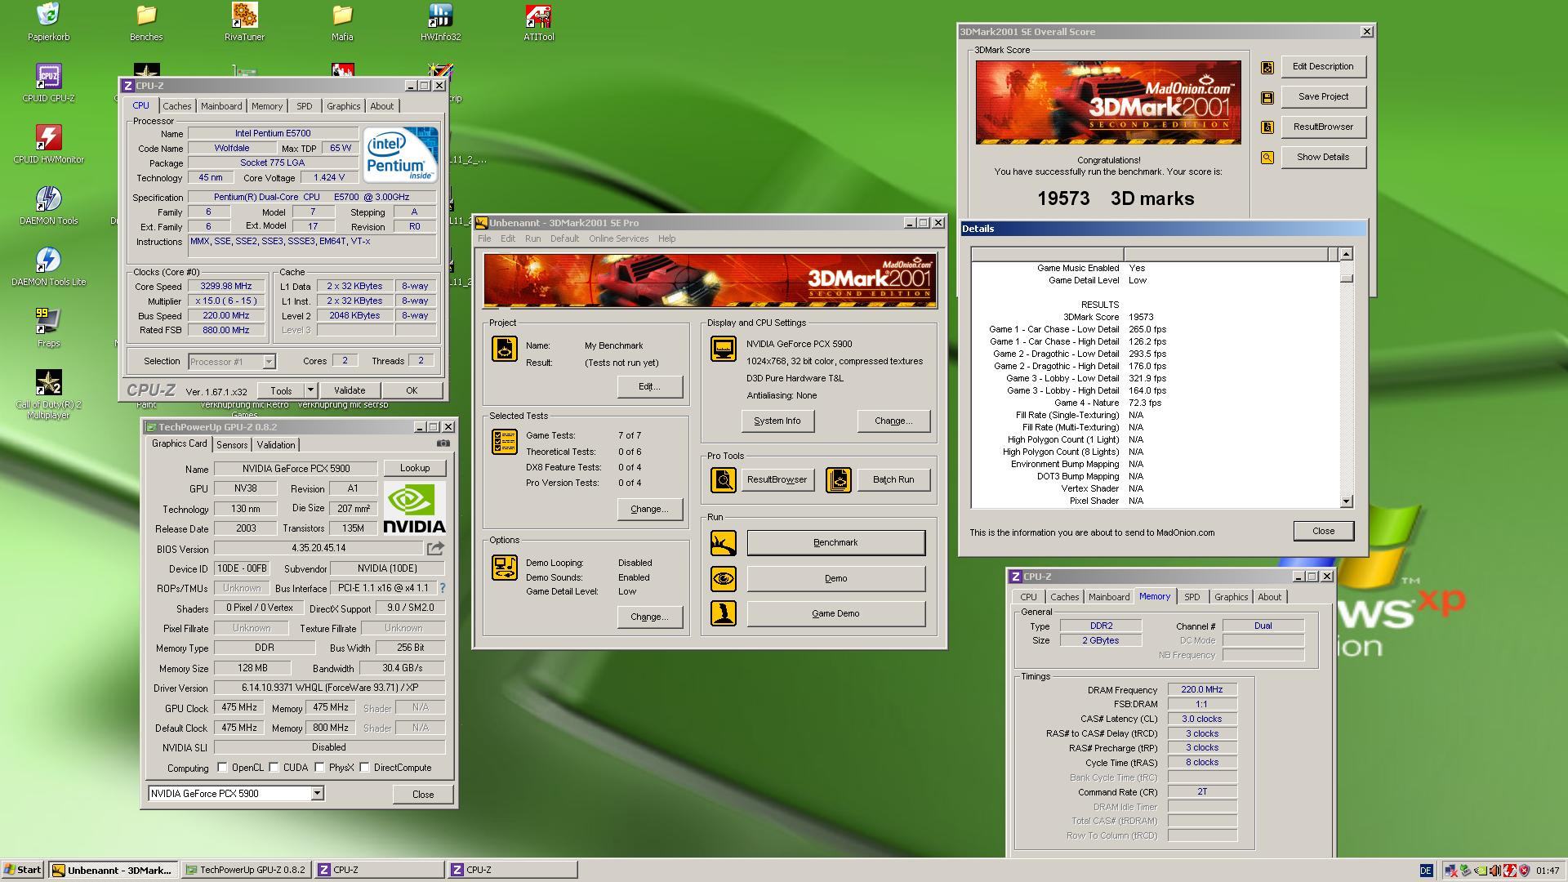
Task: Toggle the CUDA checkbox
Action: (x=274, y=768)
